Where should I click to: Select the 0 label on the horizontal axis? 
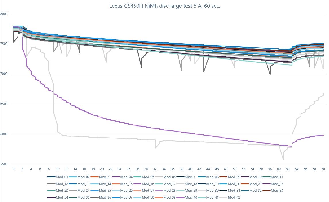pos(13,169)
